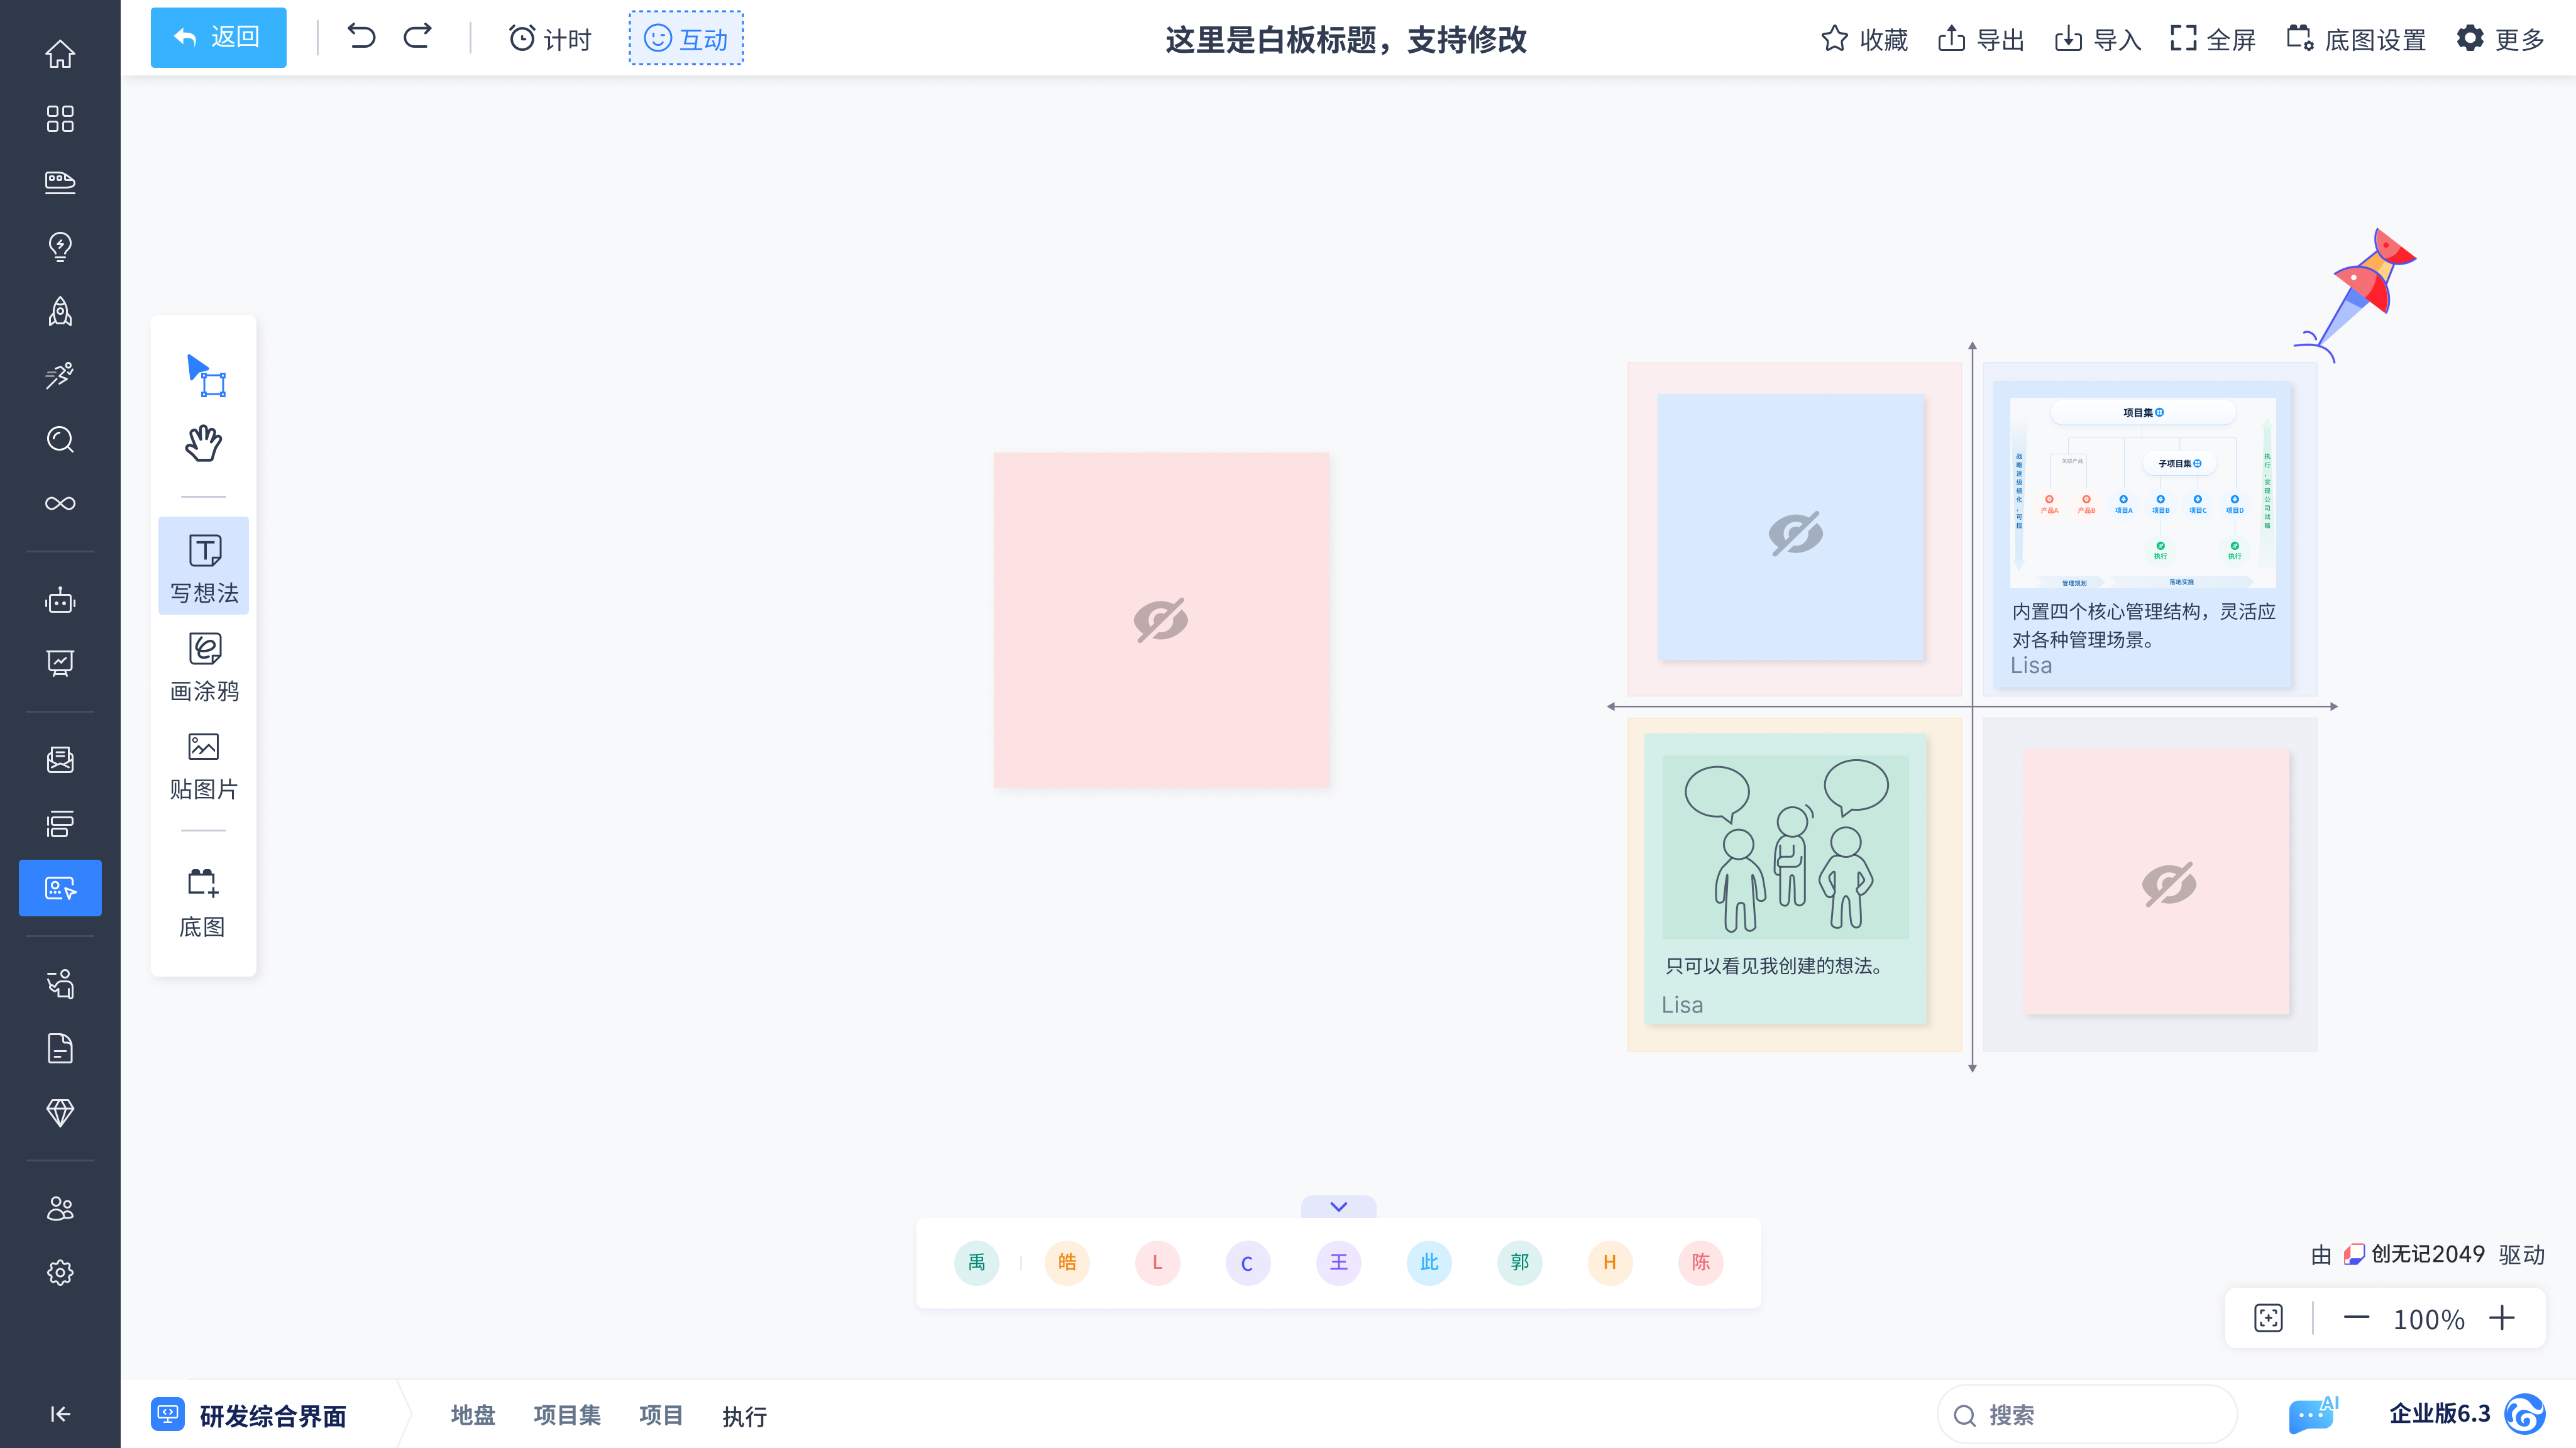Image resolution: width=2576 pixels, height=1448 pixels.
Task: Collapse the left sidebar with arrow
Action: (60, 1413)
